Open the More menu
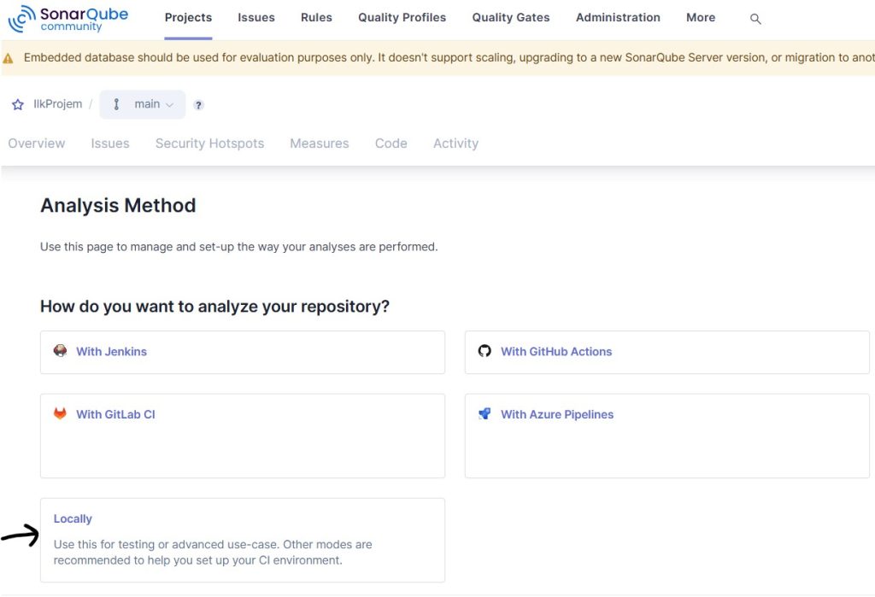Screen dimensions: 875x597 tap(701, 17)
